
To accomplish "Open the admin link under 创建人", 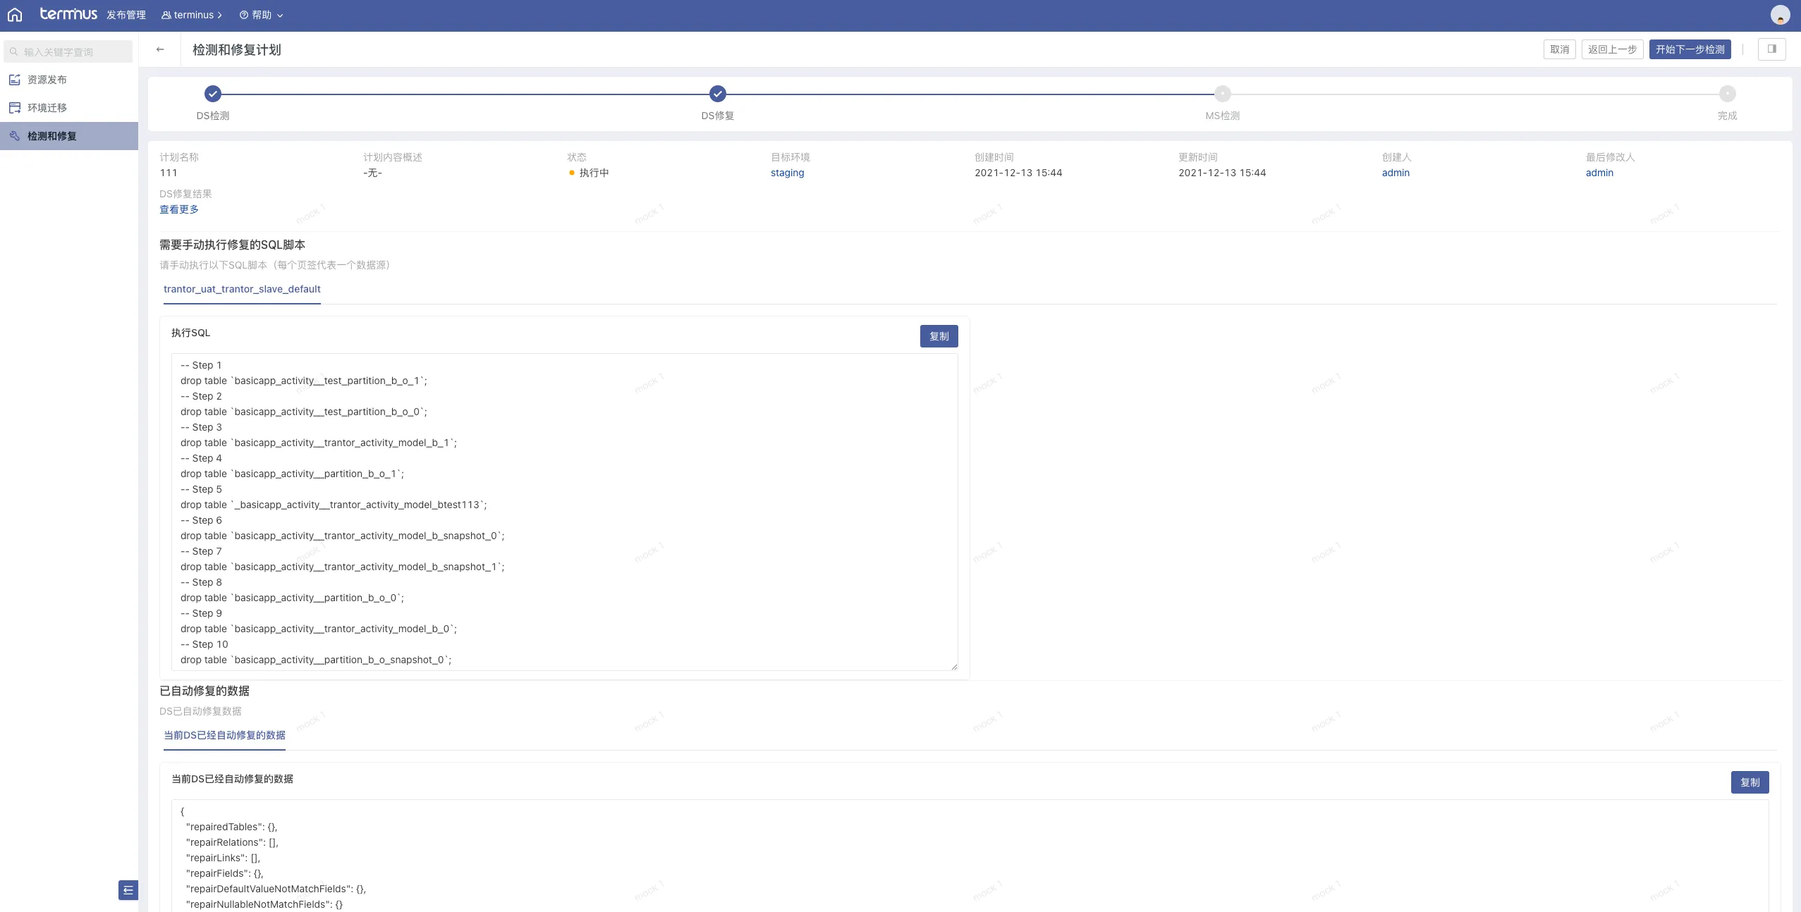I will (x=1396, y=173).
